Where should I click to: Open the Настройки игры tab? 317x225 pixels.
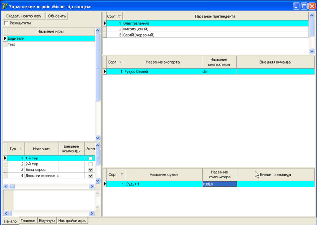(x=72, y=221)
